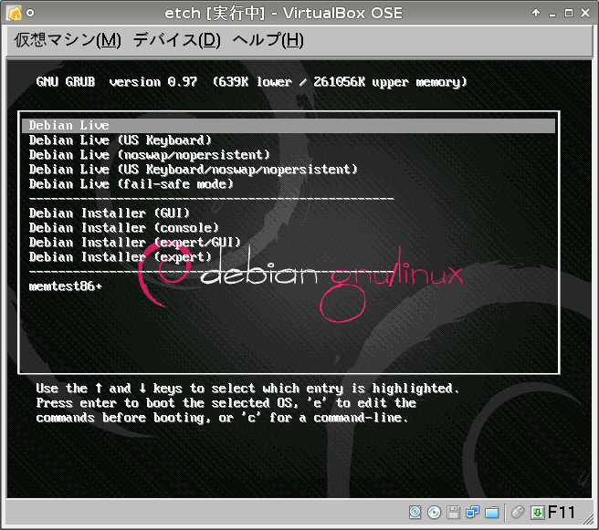The height and width of the screenshot is (530, 599).
Task: Click the 'commands before booting' instruction line
Action: point(222,418)
